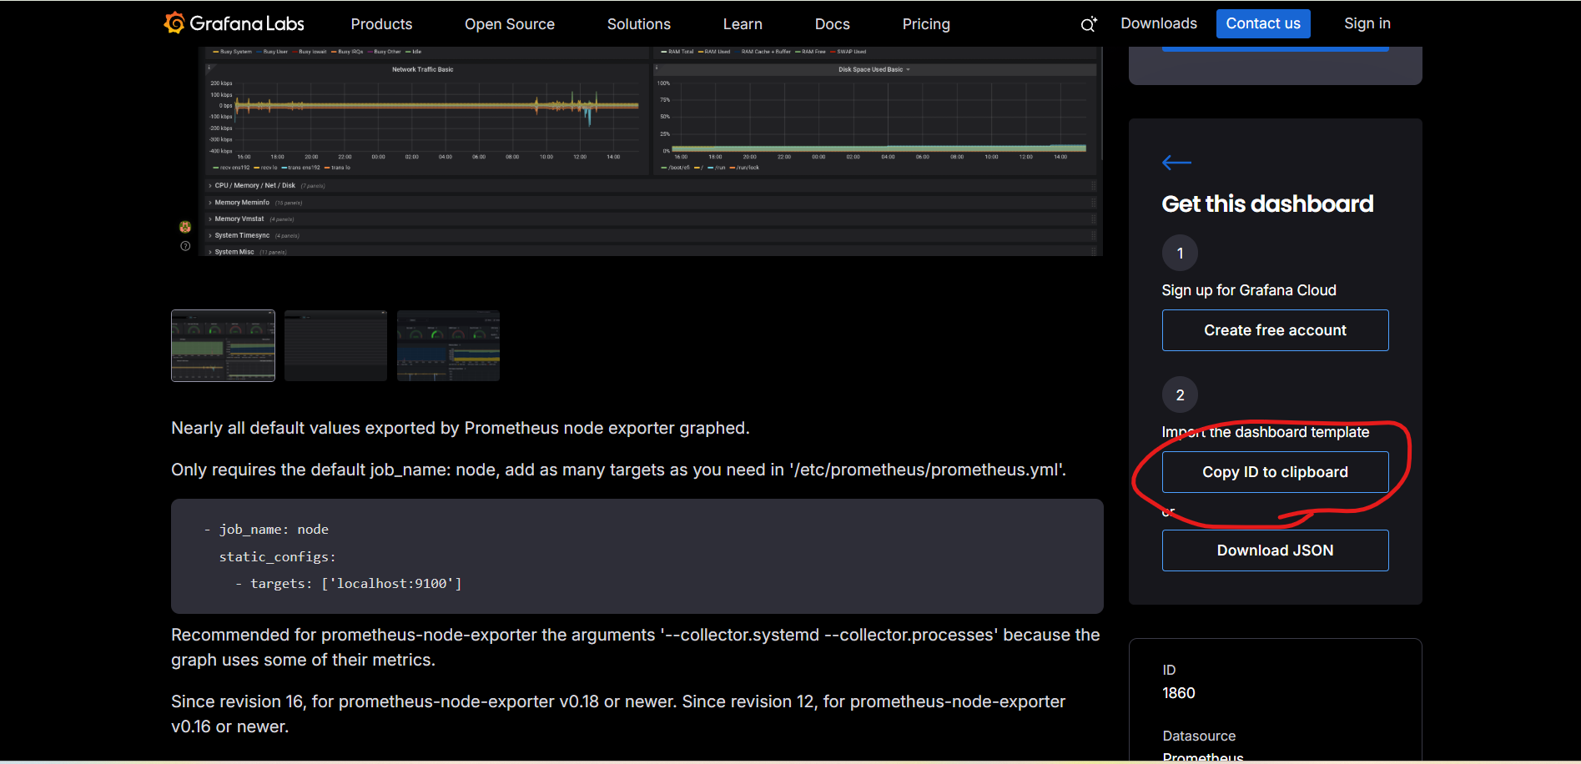Go to the Docs menu item
Viewport: 1581px width, 764px height.
pyautogui.click(x=833, y=24)
